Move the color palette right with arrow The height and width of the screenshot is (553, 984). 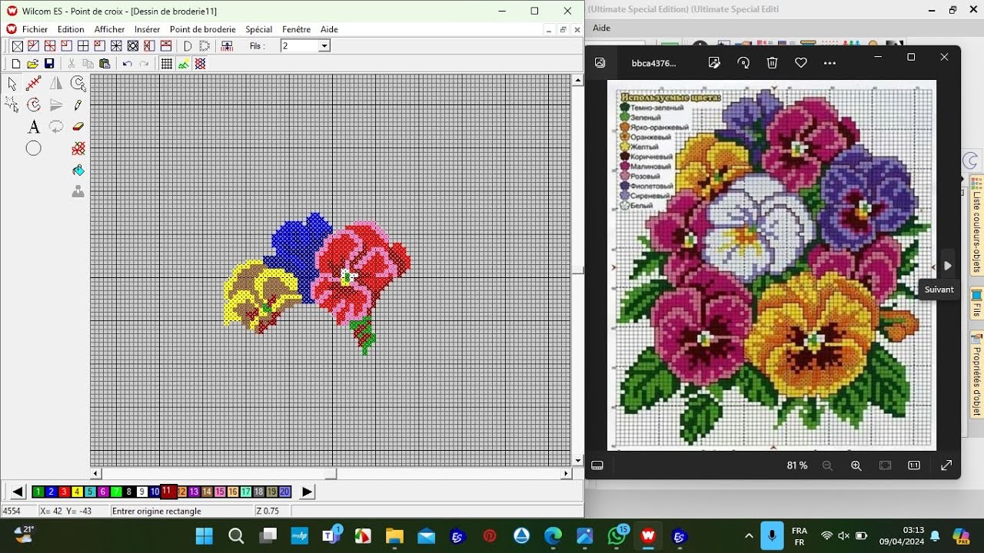[307, 492]
